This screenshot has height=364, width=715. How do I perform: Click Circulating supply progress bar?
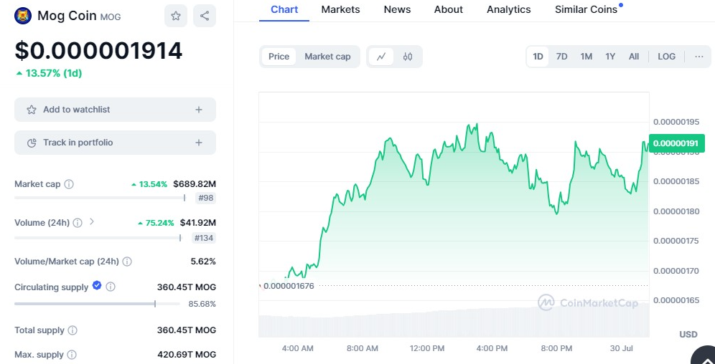(x=97, y=304)
